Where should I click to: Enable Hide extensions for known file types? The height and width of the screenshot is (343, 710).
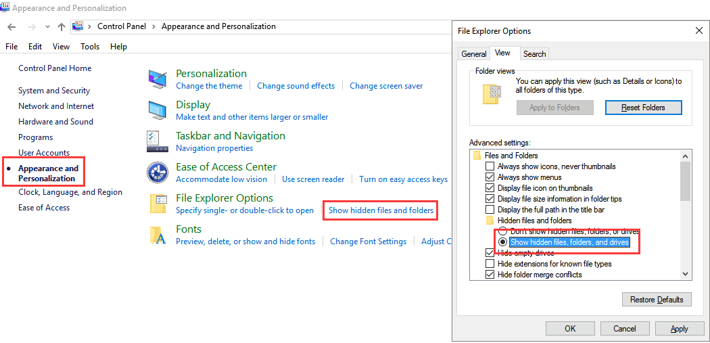(490, 264)
